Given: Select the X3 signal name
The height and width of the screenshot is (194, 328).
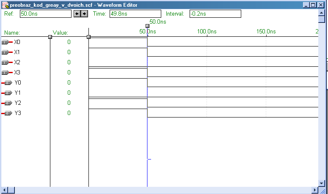Looking at the screenshot, I should [x=17, y=72].
